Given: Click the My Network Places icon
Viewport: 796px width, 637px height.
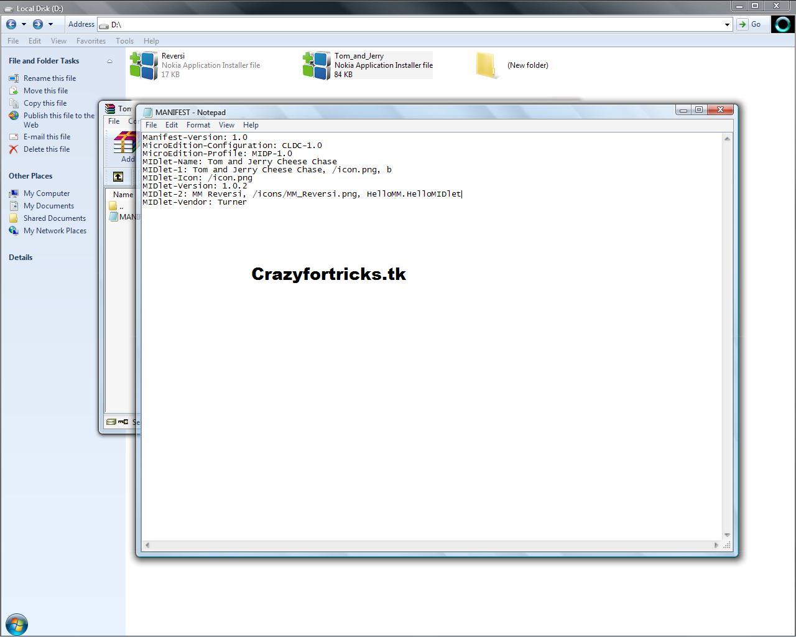Looking at the screenshot, I should (14, 231).
